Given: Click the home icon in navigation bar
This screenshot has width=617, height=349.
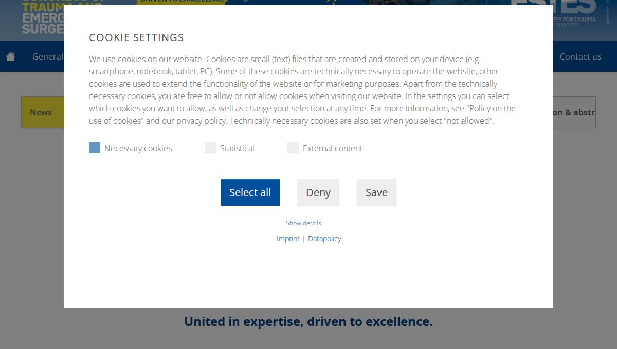Looking at the screenshot, I should pyautogui.click(x=10, y=56).
